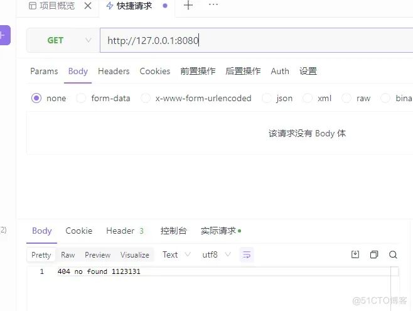Open the more tabs ellipsis menu
This screenshot has height=311, width=413.
click(213, 4)
